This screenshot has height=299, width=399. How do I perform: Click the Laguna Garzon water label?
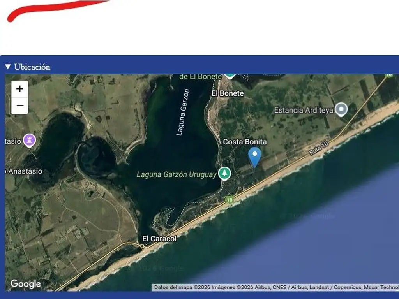[x=183, y=113]
